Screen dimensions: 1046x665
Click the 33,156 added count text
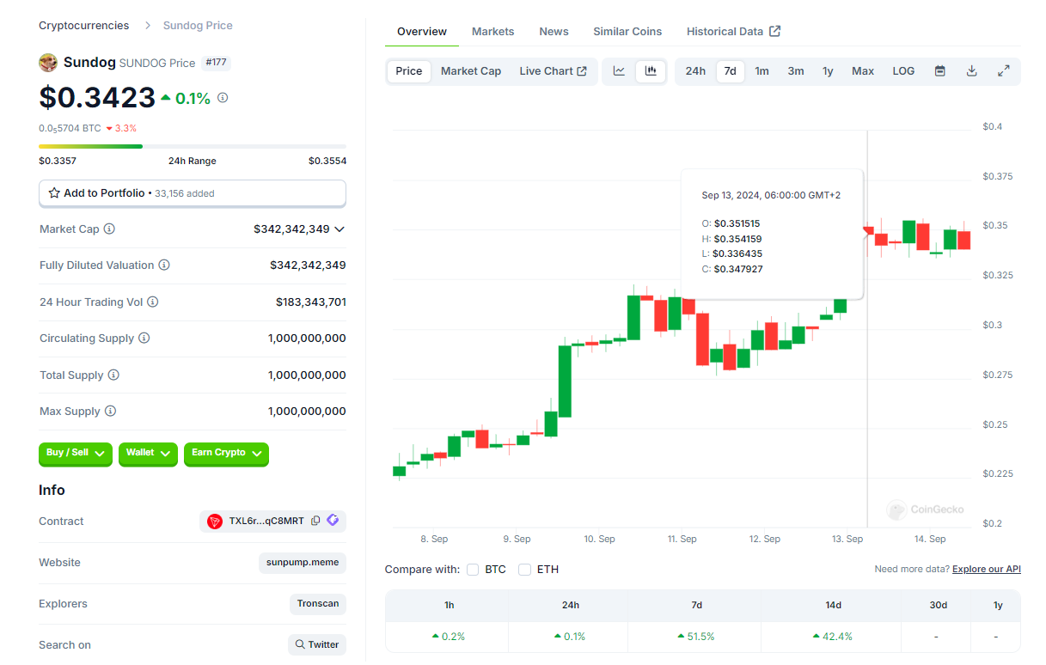point(185,194)
